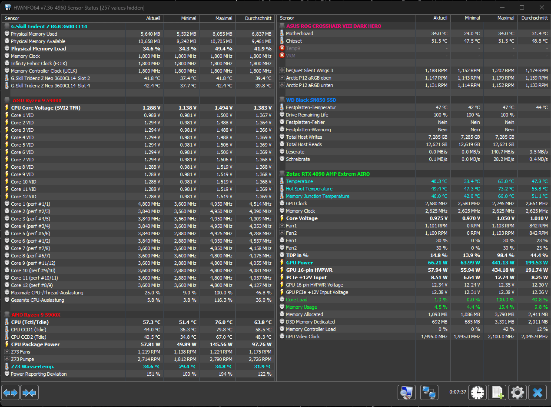This screenshot has height=407, width=551.
Task: Select the GPU Video Clock row
Action: click(414, 337)
